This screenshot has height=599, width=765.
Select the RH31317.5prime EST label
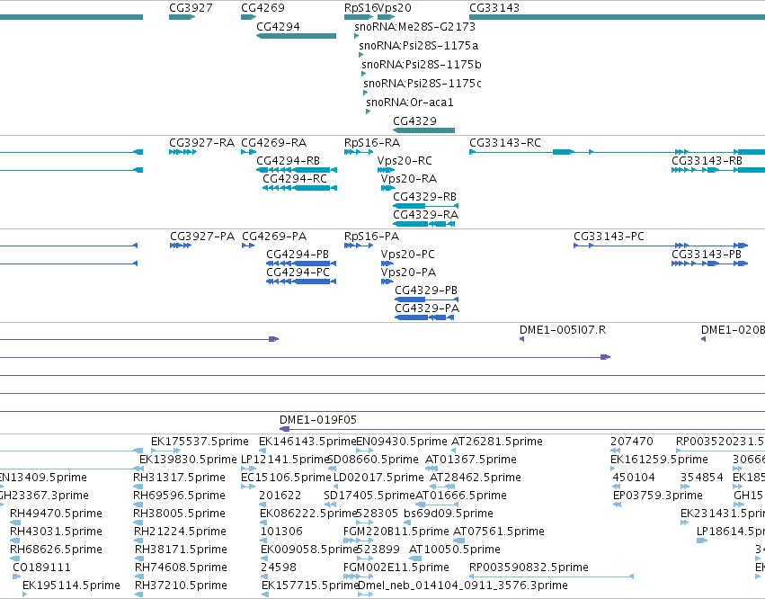coord(179,478)
